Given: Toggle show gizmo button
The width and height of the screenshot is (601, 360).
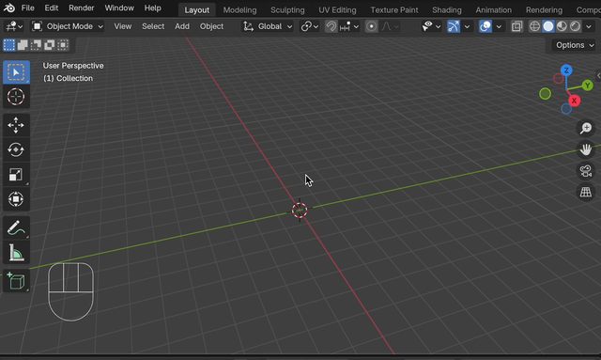Looking at the screenshot, I should pyautogui.click(x=454, y=26).
